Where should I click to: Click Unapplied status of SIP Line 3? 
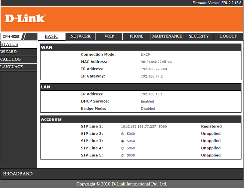tap(211, 141)
